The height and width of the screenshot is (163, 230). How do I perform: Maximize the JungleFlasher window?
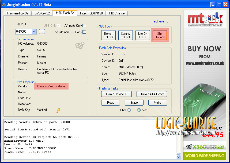[x=219, y=5]
